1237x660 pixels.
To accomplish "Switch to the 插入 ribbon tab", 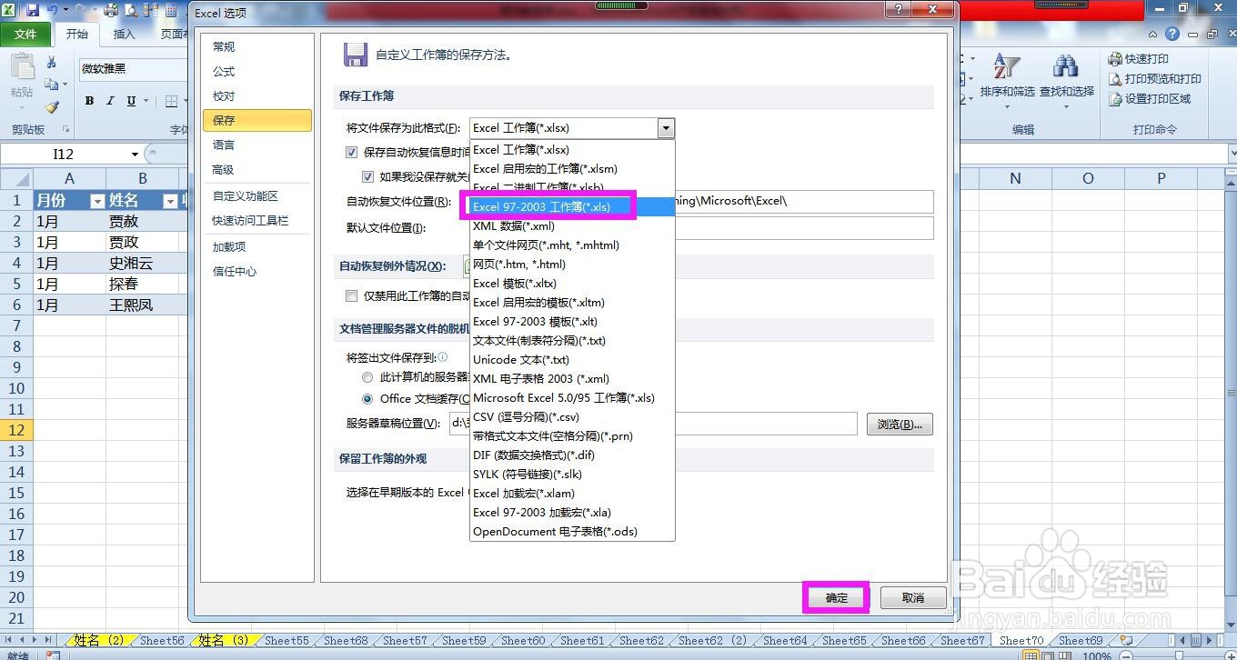I will (124, 35).
